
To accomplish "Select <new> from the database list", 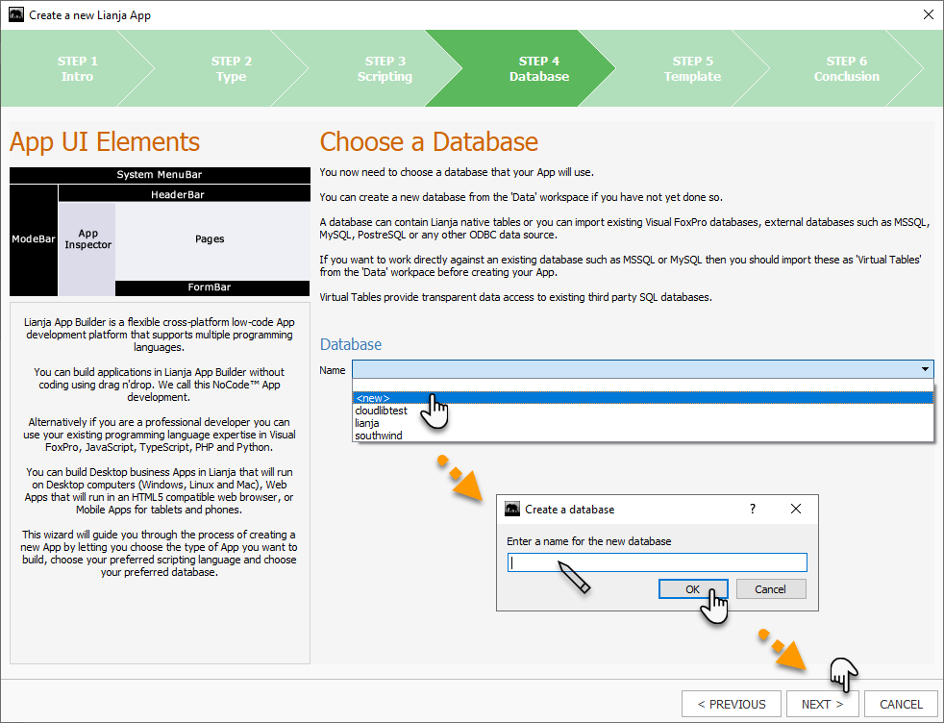I will pos(372,398).
